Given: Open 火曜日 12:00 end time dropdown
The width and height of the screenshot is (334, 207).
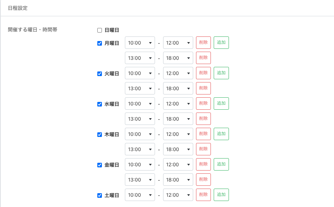Looking at the screenshot, I should [178, 73].
